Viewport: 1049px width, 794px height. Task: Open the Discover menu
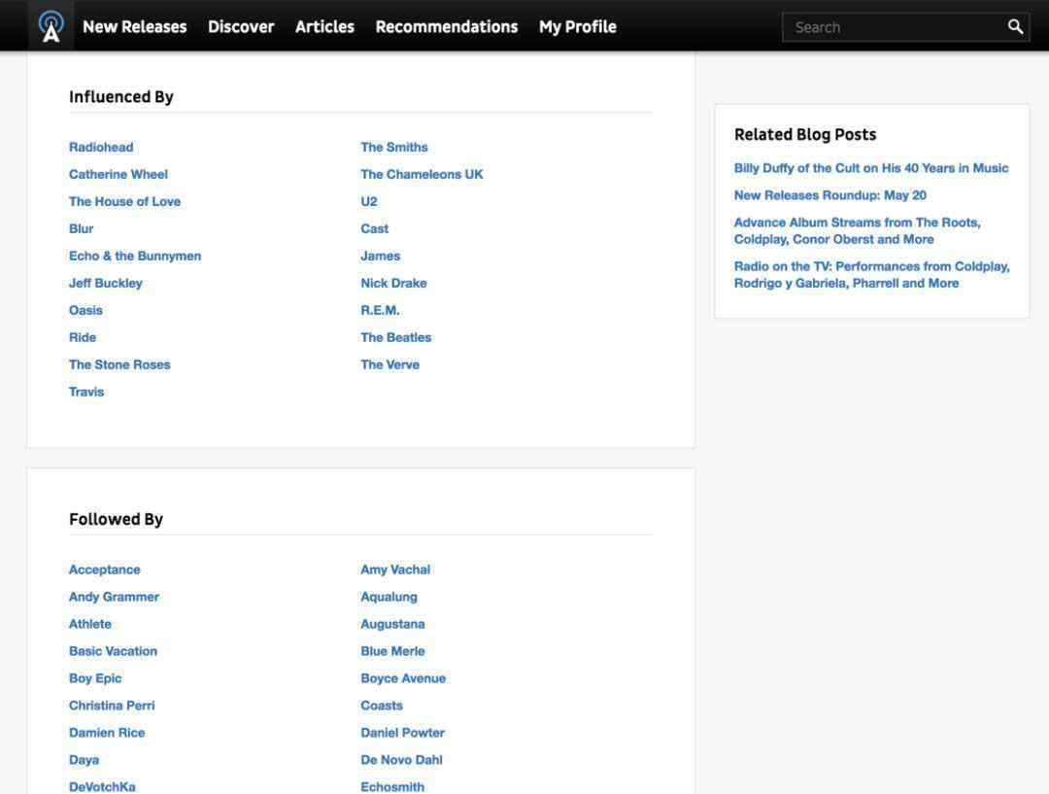point(241,27)
